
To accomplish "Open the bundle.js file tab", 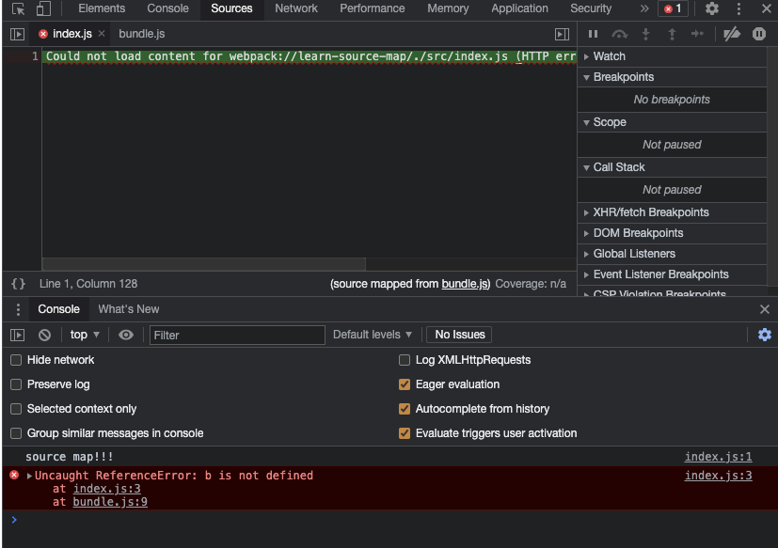I will pyautogui.click(x=142, y=34).
